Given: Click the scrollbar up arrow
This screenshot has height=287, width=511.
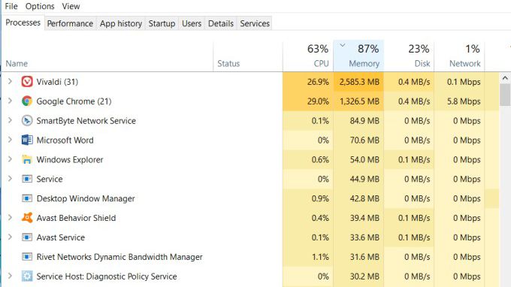Looking at the screenshot, I should [505, 78].
